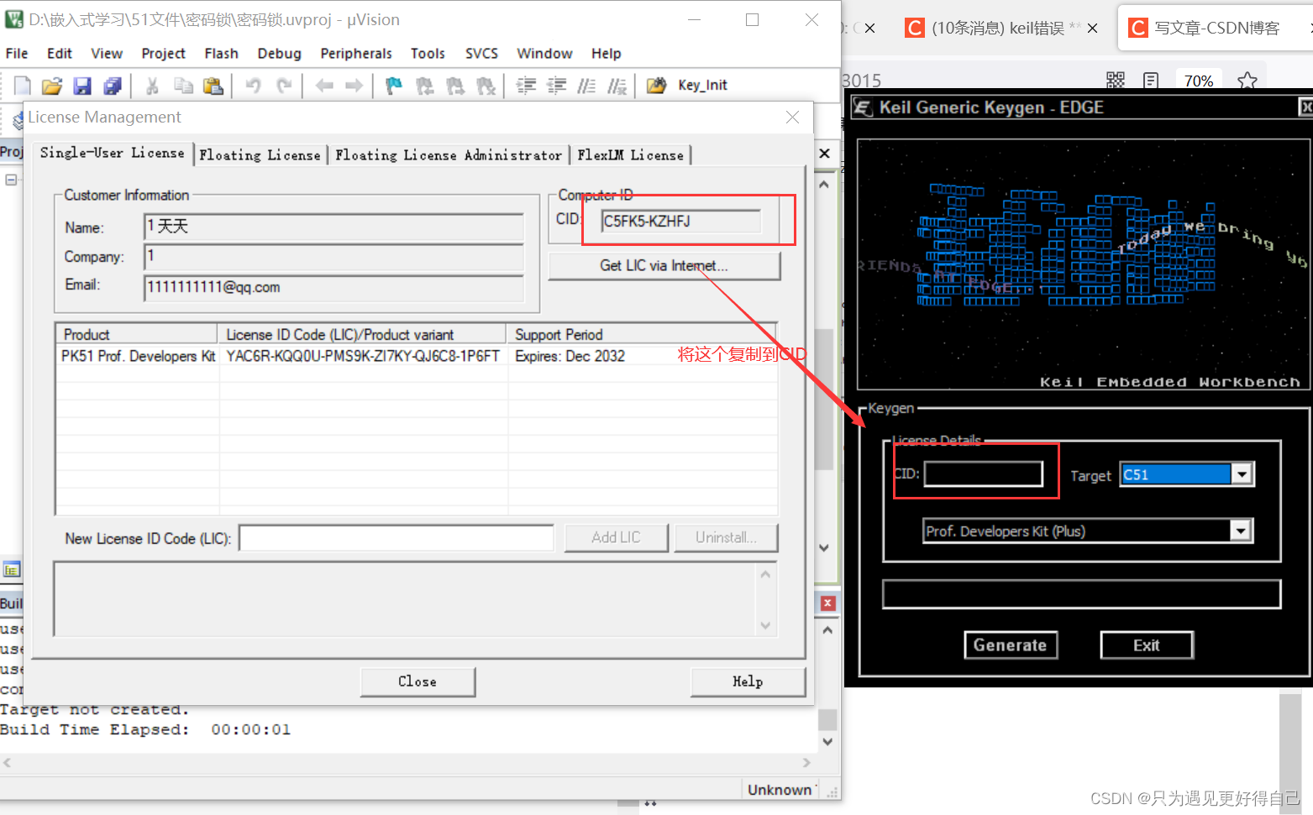1313x815 pixels.
Task: Click the Navigate Backwards arrow
Action: pyautogui.click(x=324, y=86)
